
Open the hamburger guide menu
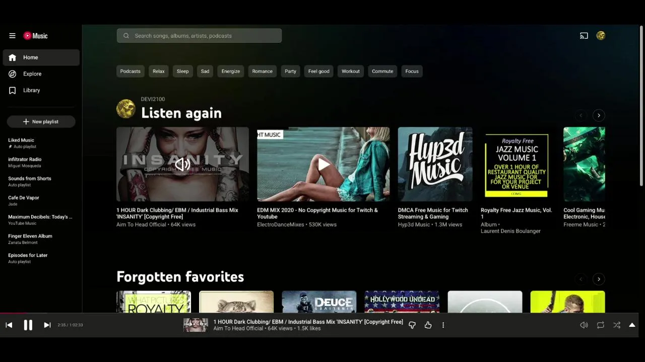tap(12, 36)
